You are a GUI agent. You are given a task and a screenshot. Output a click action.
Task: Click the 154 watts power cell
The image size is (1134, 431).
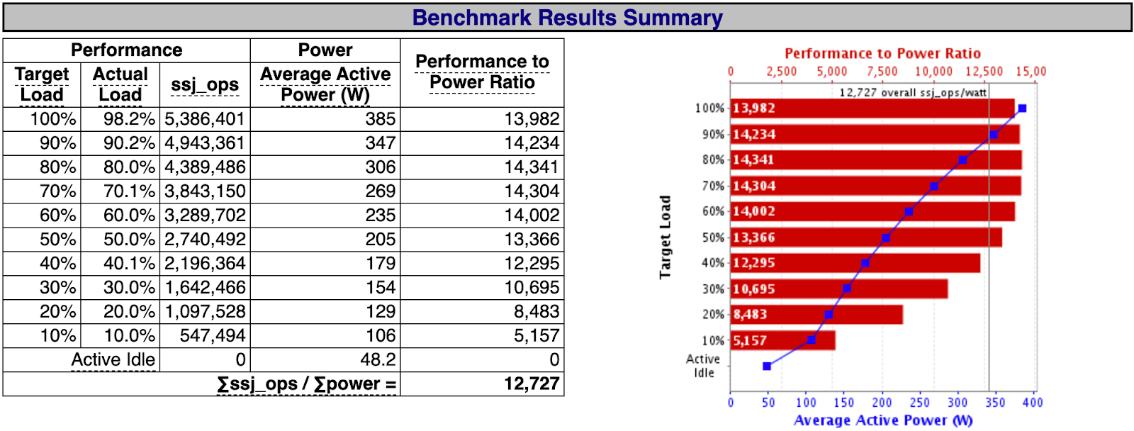tap(325, 288)
